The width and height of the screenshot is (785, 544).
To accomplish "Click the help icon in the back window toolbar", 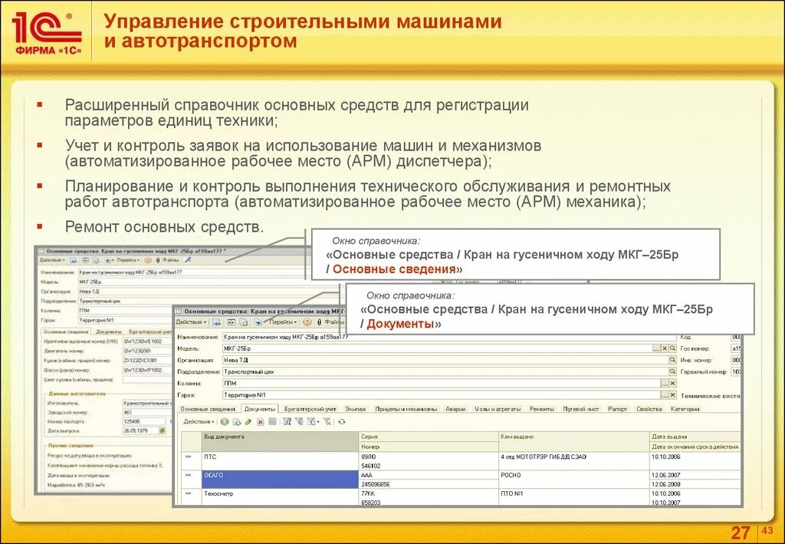I will click(x=148, y=260).
